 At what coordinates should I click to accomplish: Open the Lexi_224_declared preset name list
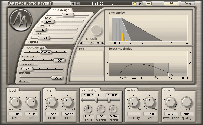pos(106,4)
